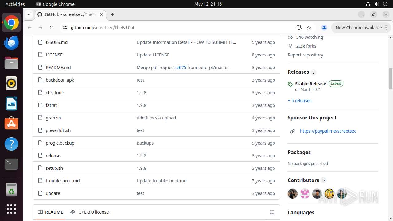Launch Terminal from the dock
393x221 pixels.
tap(11, 164)
